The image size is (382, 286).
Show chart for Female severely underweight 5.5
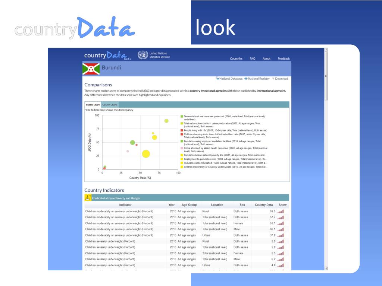[281, 253]
